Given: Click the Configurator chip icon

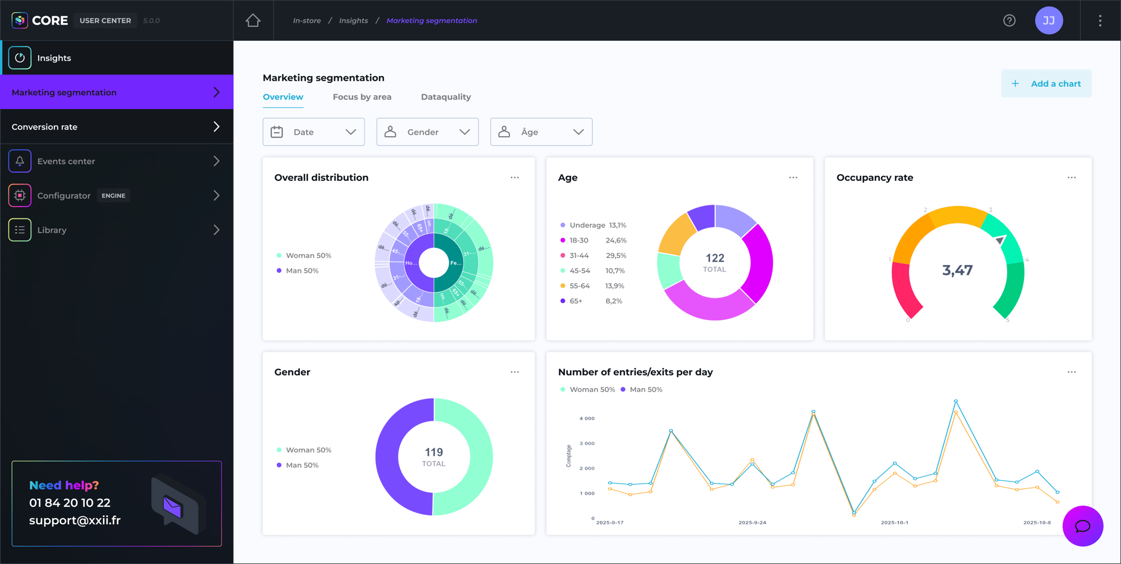Looking at the screenshot, I should (20, 195).
